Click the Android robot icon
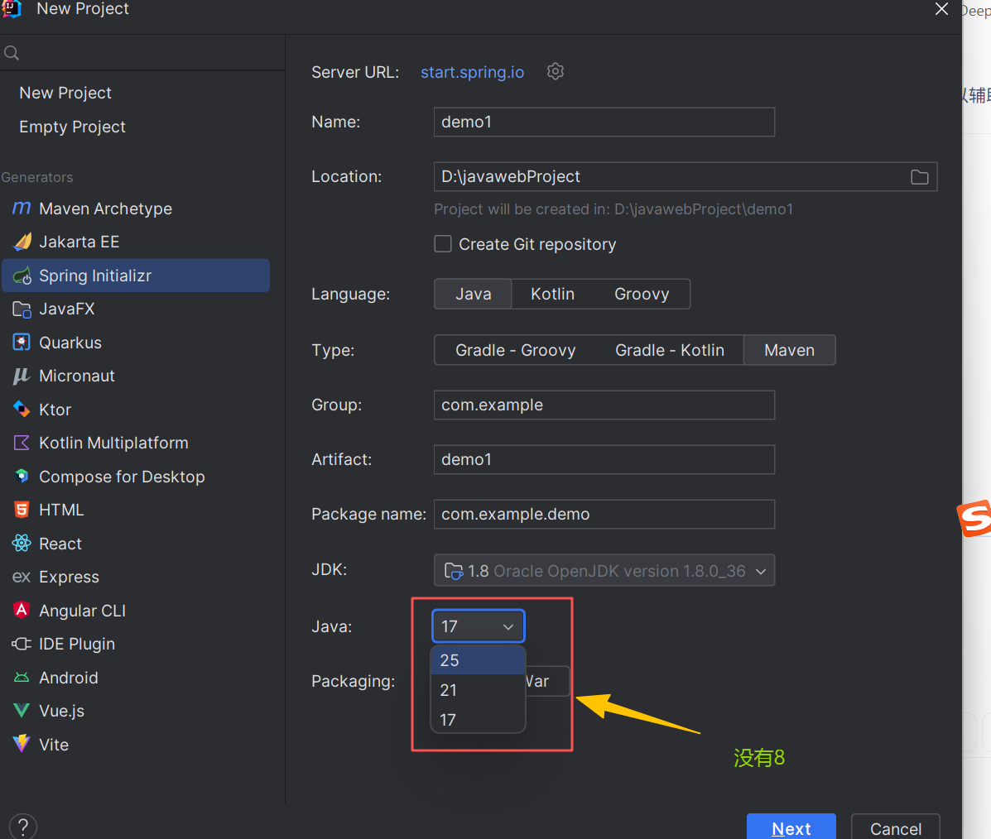 pos(22,678)
